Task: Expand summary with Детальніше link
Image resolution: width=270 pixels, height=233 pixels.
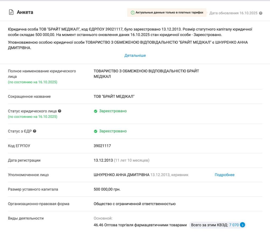Action: pos(135,55)
